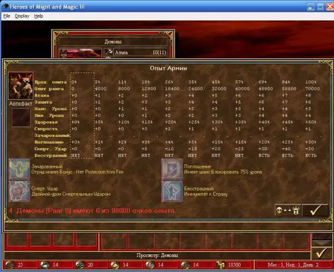Minimize the Heroes of Might and Magic III window
Image resolution: width=334 pixels, height=272 pixels.
coord(311,7)
